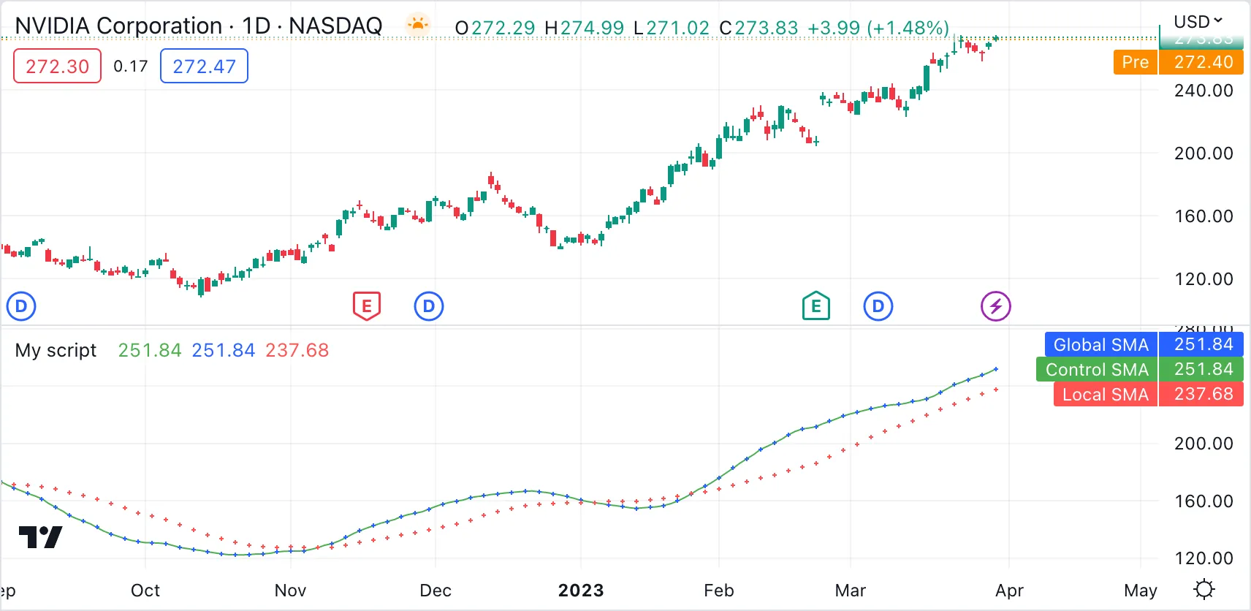Screen dimensions: 1251x611
Task: Click the orange Pre market price label
Action: (1135, 62)
